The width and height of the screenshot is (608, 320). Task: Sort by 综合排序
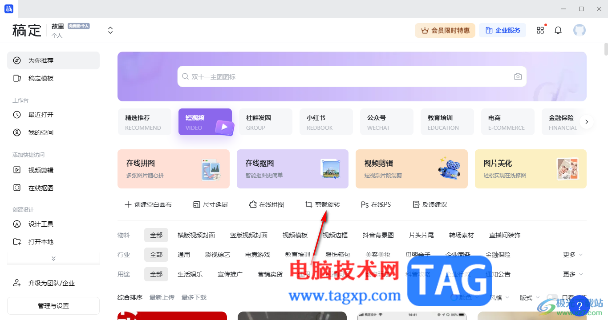pos(130,297)
